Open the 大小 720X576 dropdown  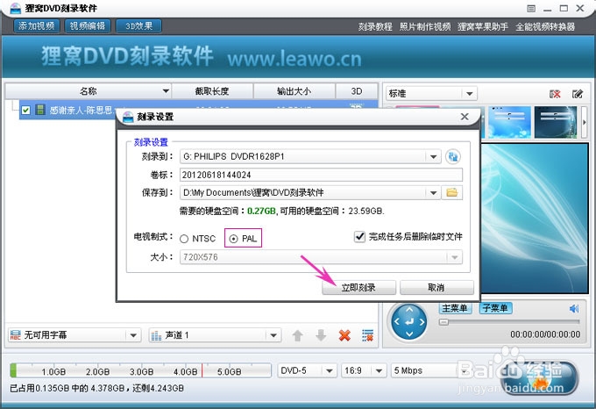tap(455, 257)
